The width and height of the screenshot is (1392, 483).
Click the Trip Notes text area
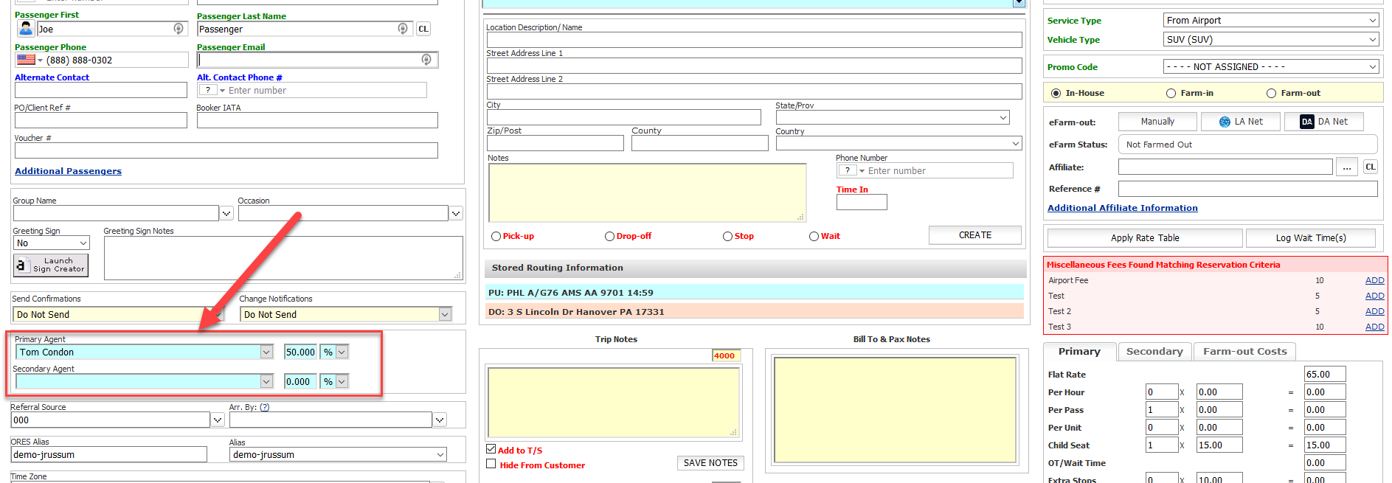click(x=614, y=402)
